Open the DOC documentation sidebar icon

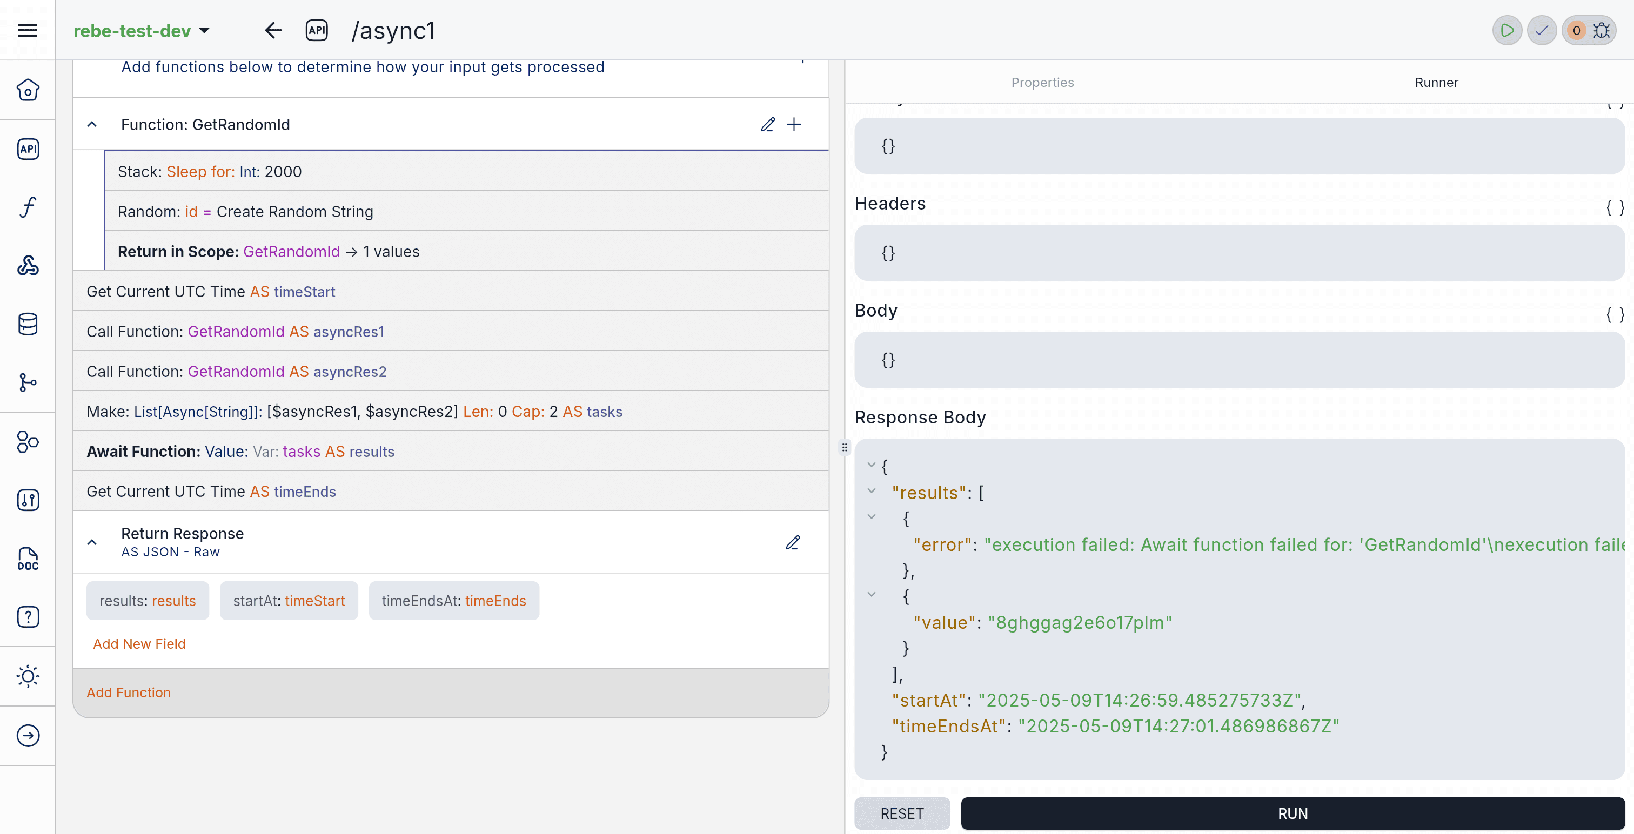[x=27, y=559]
